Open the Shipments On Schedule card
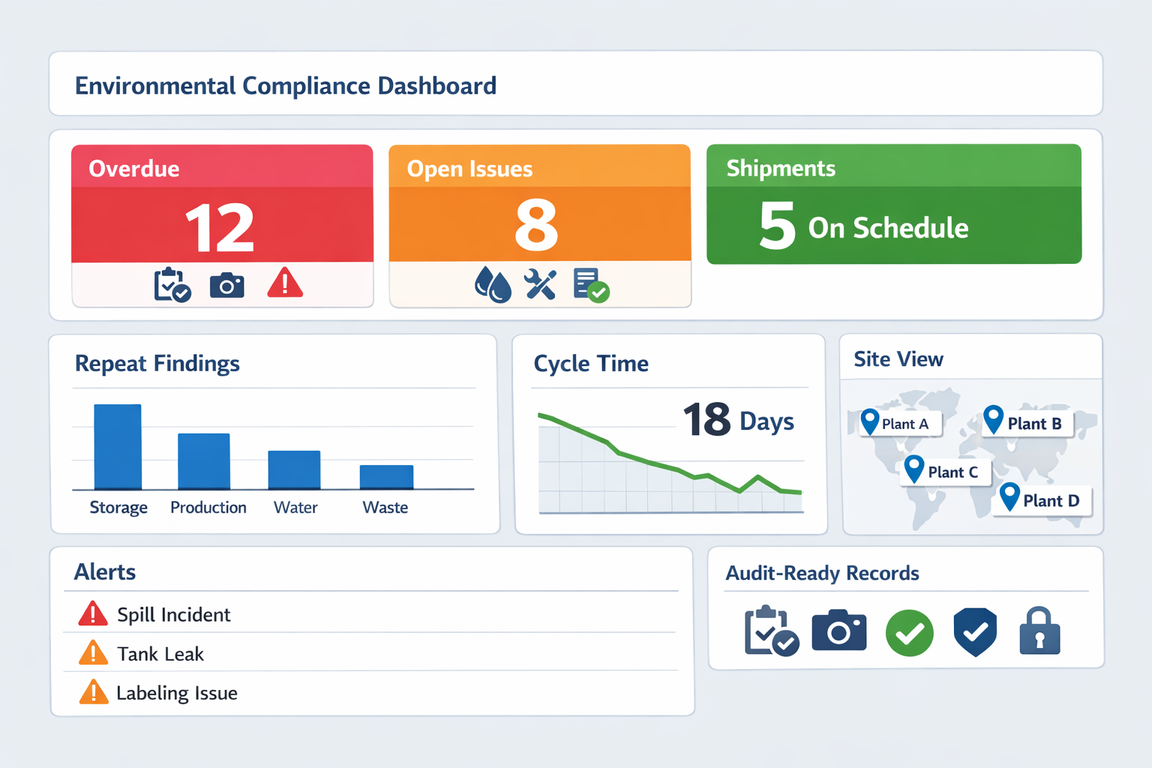 pyautogui.click(x=894, y=204)
